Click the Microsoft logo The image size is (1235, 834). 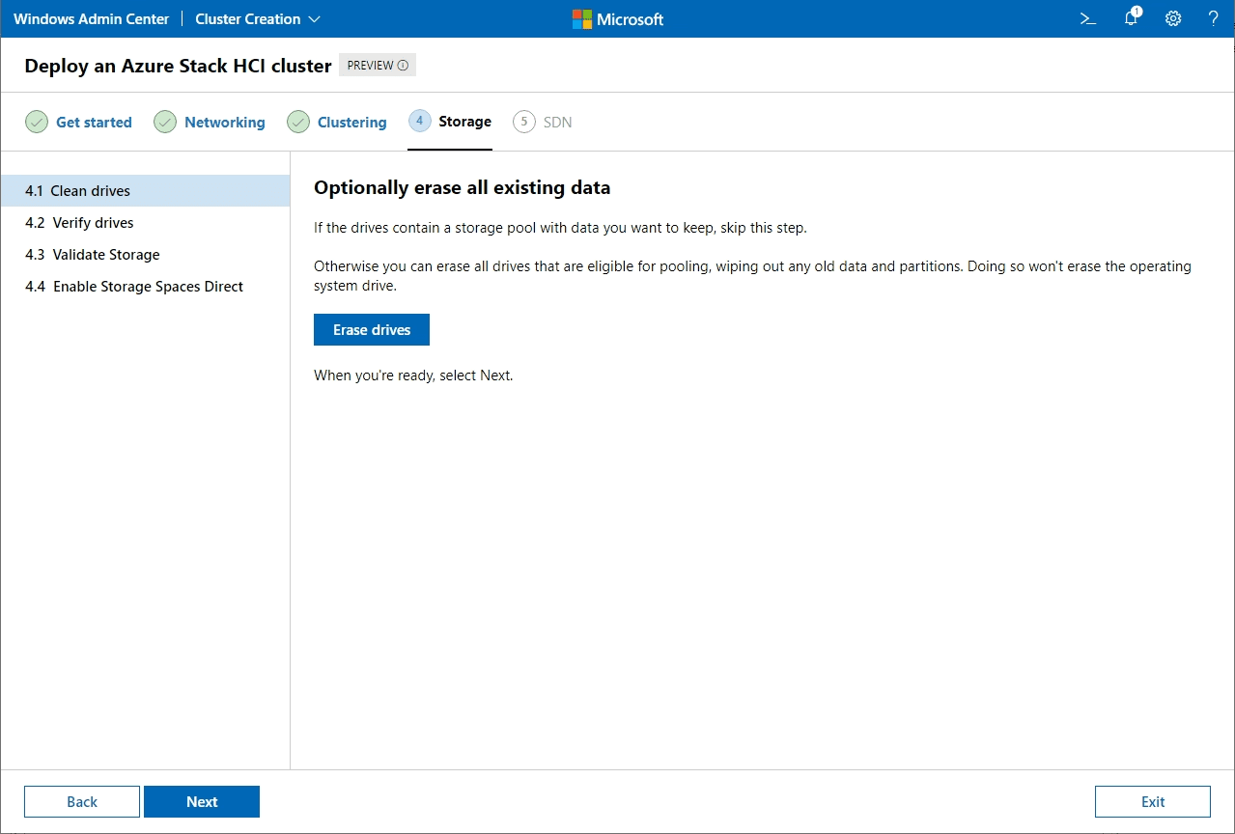click(618, 19)
